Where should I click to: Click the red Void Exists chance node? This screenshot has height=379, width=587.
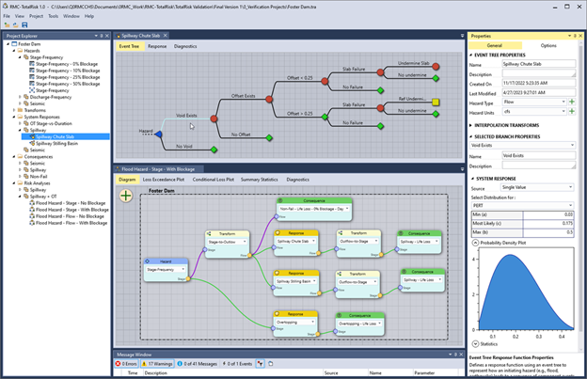coord(214,120)
